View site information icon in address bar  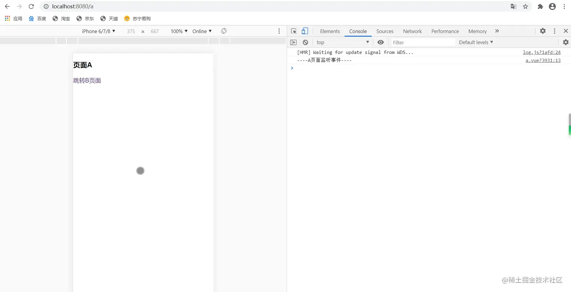tap(46, 6)
